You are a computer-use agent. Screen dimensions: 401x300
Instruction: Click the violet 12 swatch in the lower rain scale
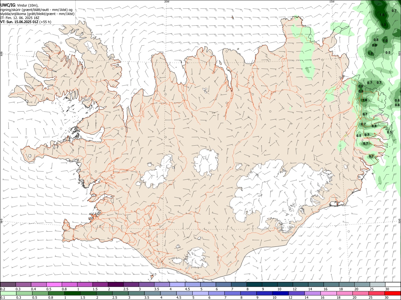(x=296, y=293)
